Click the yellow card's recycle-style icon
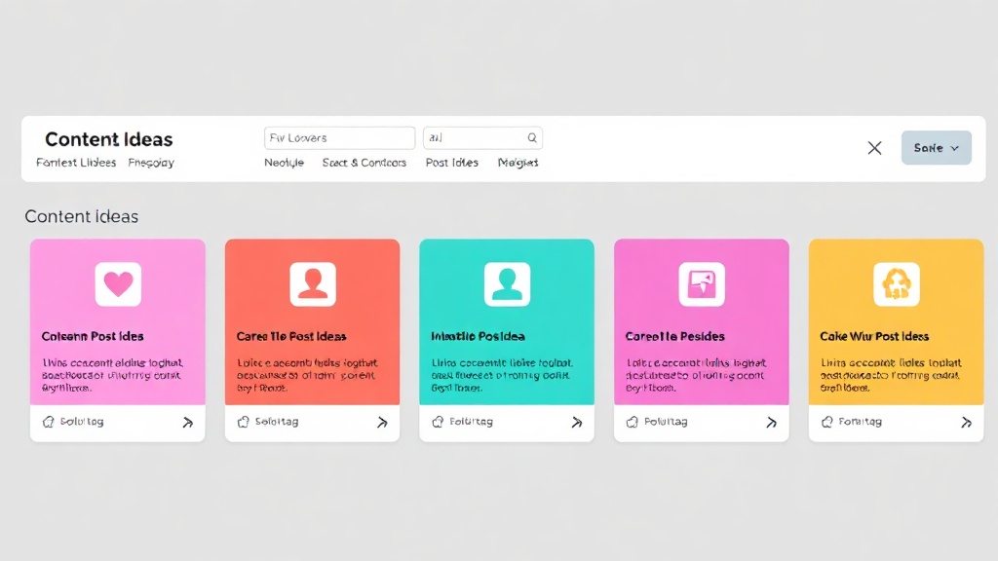Image resolution: width=998 pixels, height=561 pixels. (897, 283)
